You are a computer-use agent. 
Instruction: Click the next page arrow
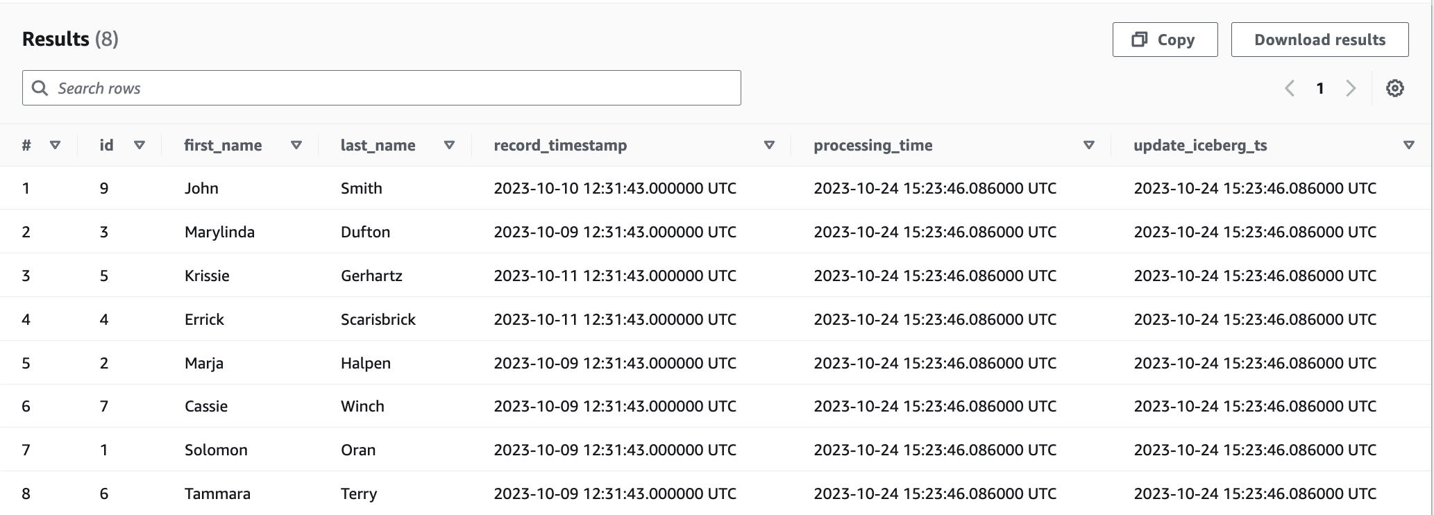[x=1351, y=88]
